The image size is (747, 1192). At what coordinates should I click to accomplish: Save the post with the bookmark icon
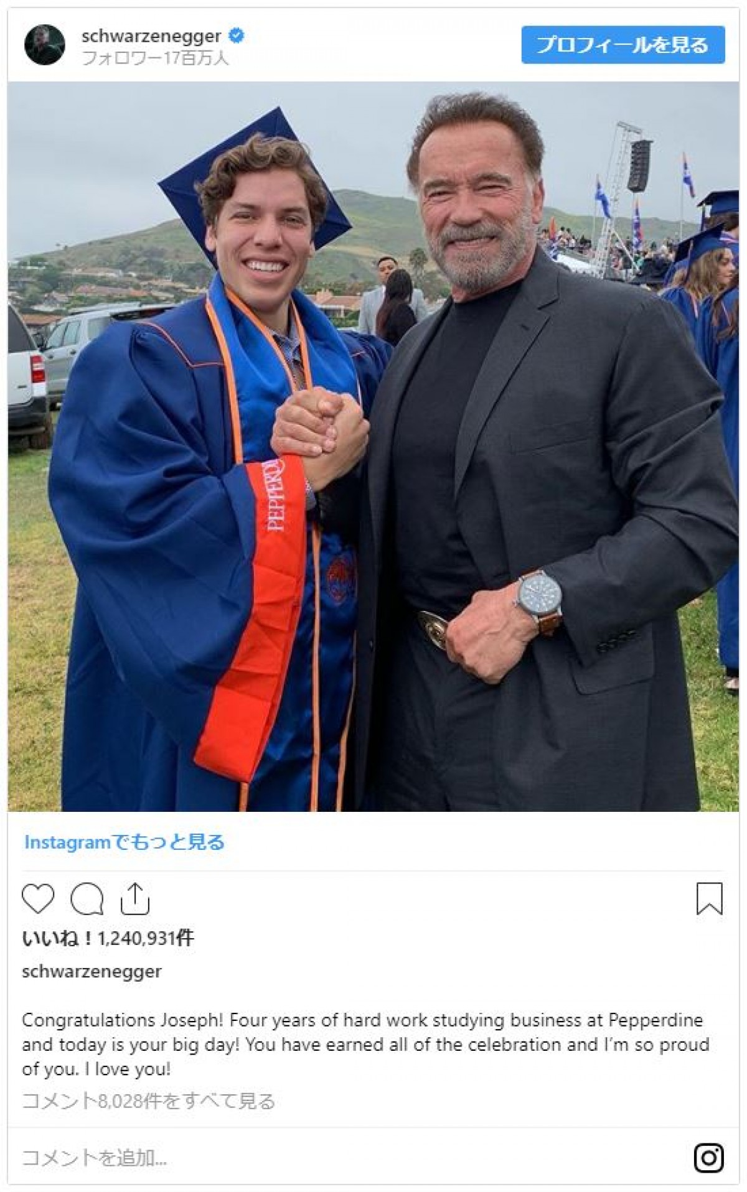709,898
